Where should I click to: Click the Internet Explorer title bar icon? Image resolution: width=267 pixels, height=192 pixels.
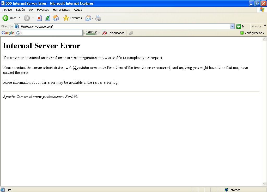point(3,3)
